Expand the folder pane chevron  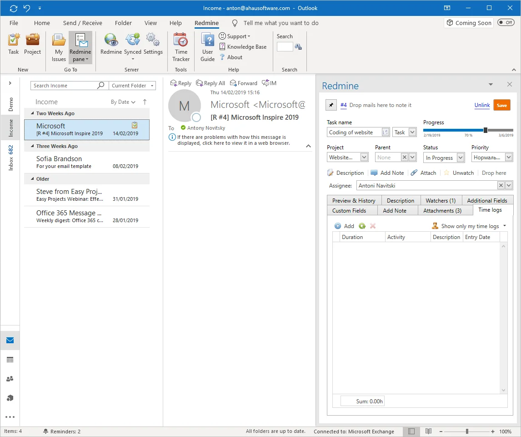10,83
